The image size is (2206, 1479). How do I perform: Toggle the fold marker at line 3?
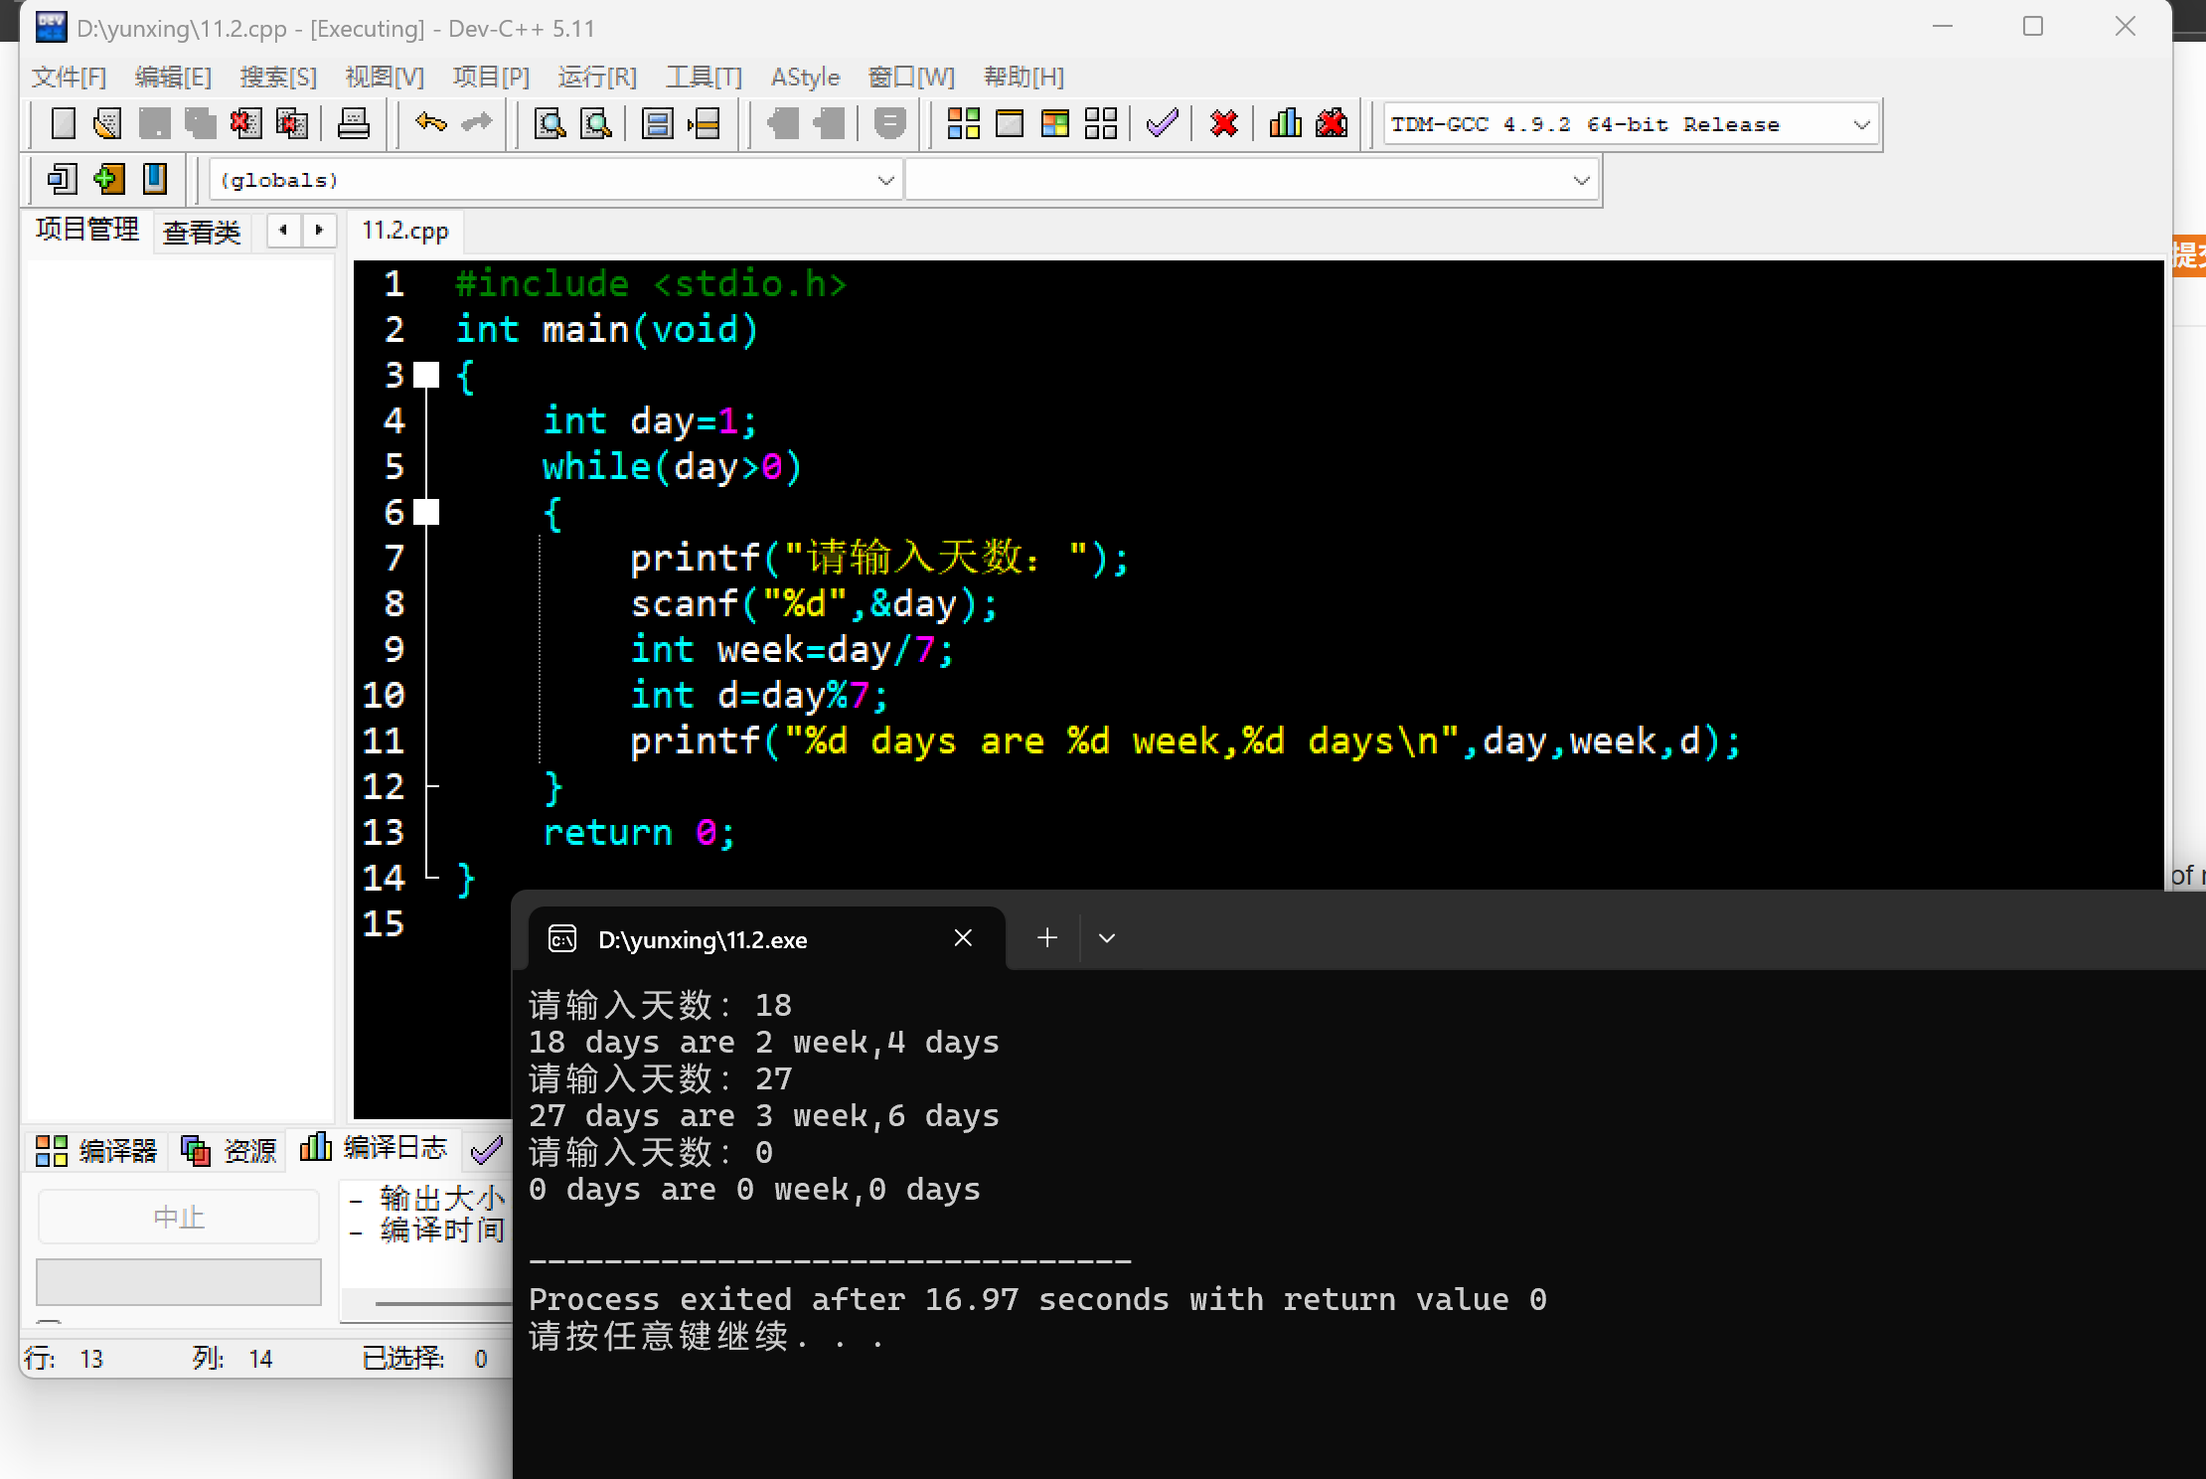point(426,375)
